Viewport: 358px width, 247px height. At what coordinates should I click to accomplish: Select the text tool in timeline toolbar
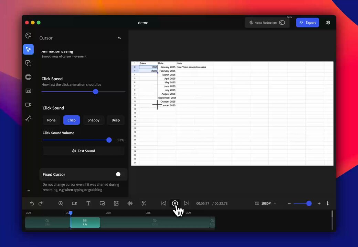[88, 203]
